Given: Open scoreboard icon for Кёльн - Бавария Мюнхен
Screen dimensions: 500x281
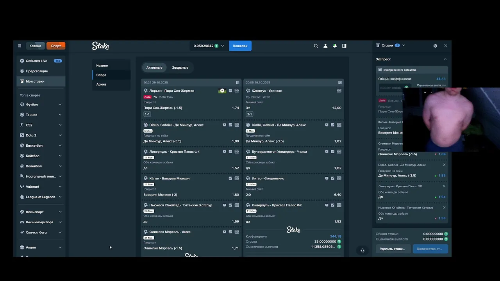Looking at the screenshot, I should 237,178.
